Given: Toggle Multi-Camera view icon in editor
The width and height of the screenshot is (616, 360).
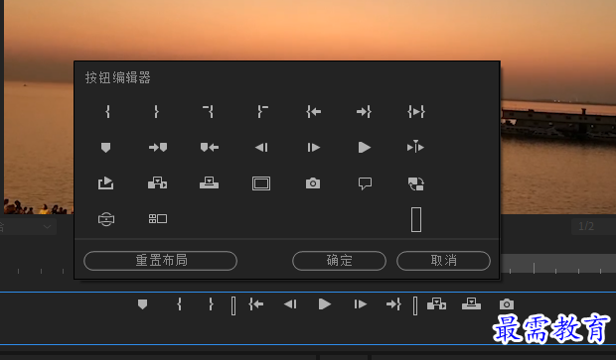Looking at the screenshot, I should point(158,218).
